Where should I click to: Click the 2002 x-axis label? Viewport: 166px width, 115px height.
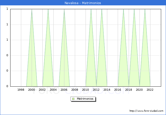tap(42, 90)
